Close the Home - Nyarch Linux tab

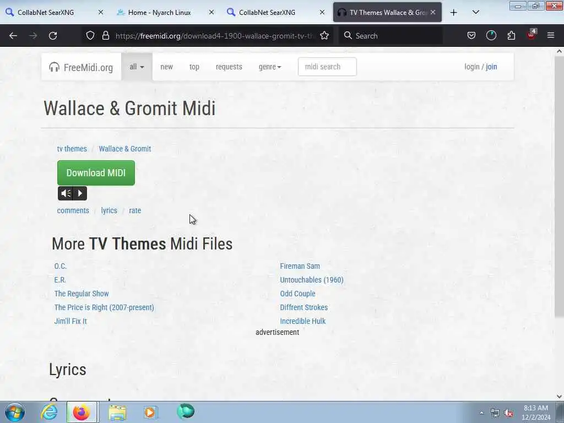(x=211, y=12)
